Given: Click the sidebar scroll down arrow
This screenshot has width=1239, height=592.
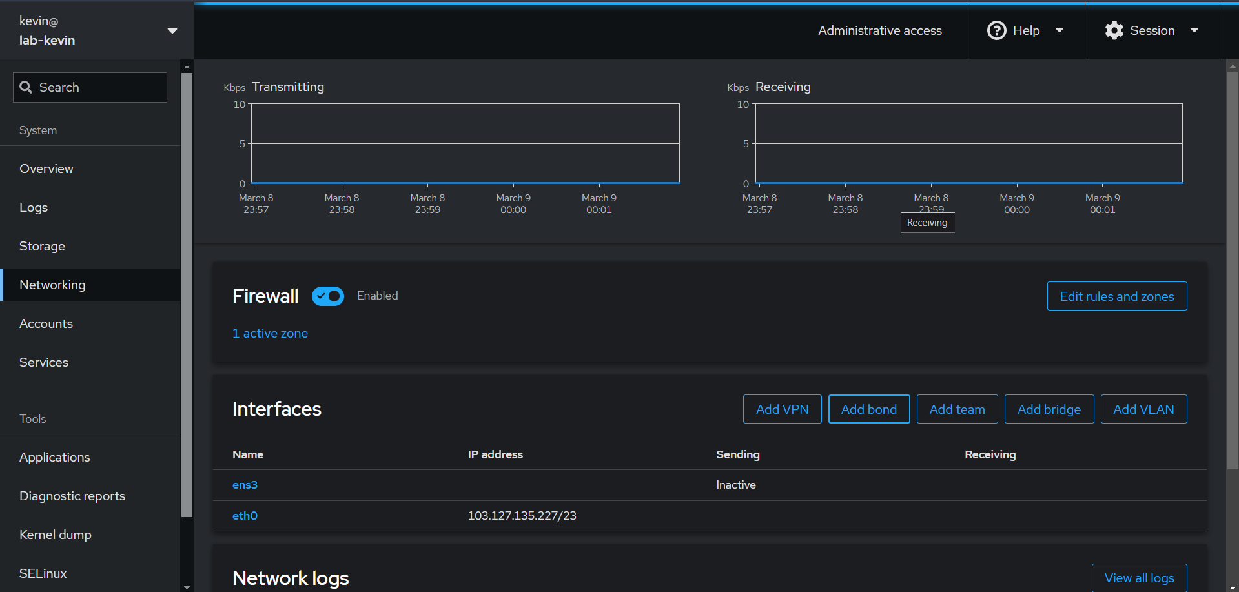Looking at the screenshot, I should 187,587.
